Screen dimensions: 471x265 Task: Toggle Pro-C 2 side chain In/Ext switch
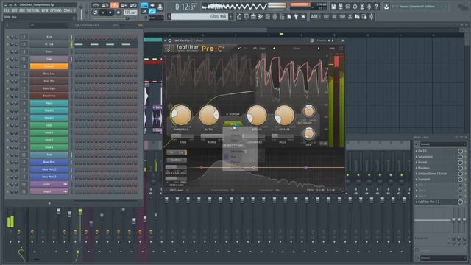pos(177,152)
